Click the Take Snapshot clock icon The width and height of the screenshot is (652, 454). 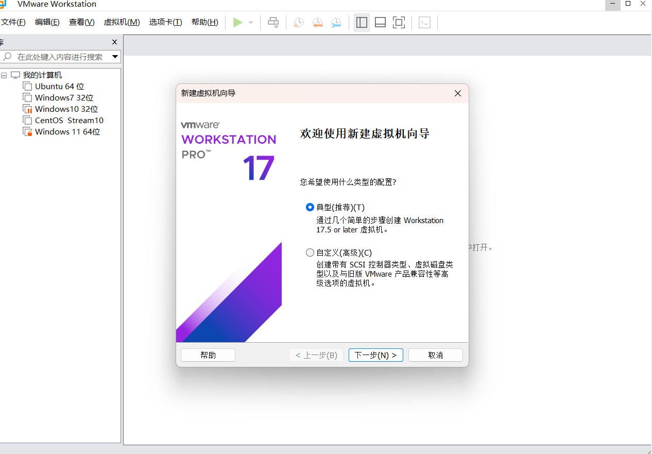click(299, 23)
